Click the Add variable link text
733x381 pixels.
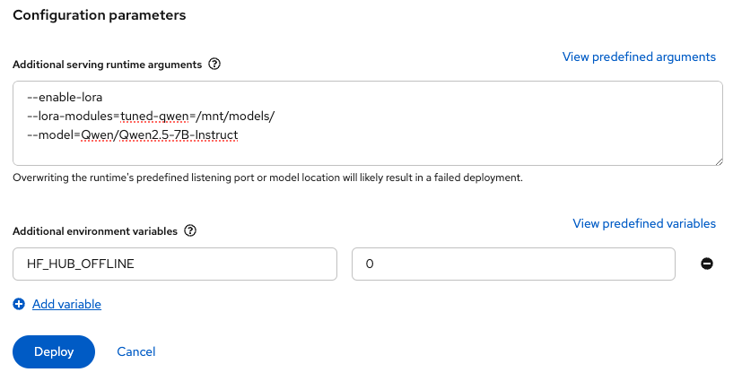(66, 305)
